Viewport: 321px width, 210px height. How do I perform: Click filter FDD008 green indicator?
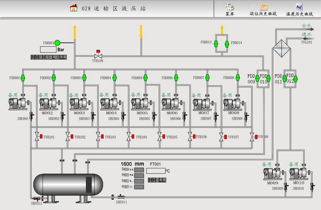(x=238, y=78)
